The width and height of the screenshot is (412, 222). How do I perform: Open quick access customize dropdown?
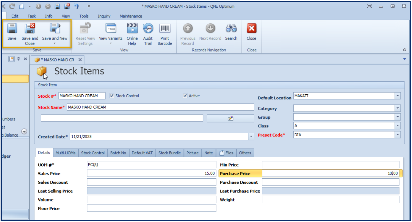(x=89, y=6)
